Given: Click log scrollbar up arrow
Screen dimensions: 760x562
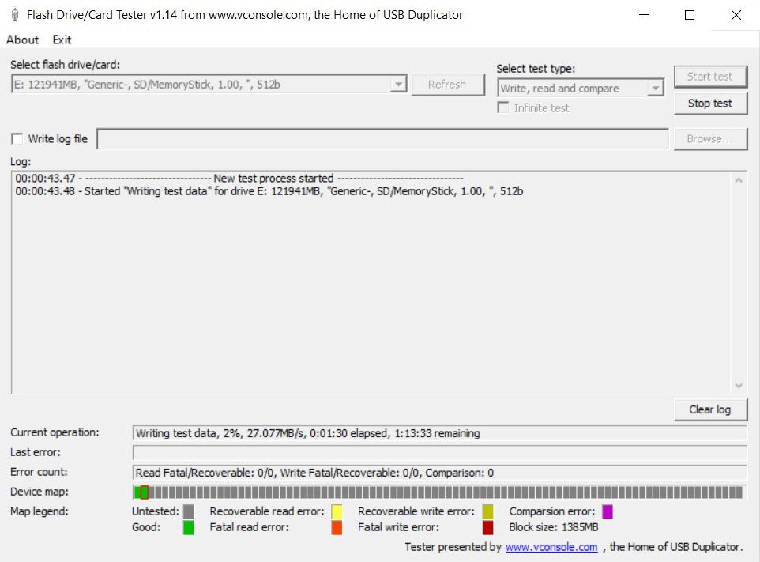Looking at the screenshot, I should (x=738, y=180).
